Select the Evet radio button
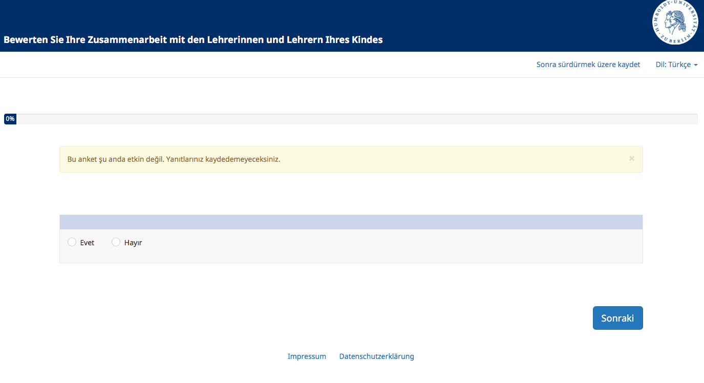 tap(72, 242)
